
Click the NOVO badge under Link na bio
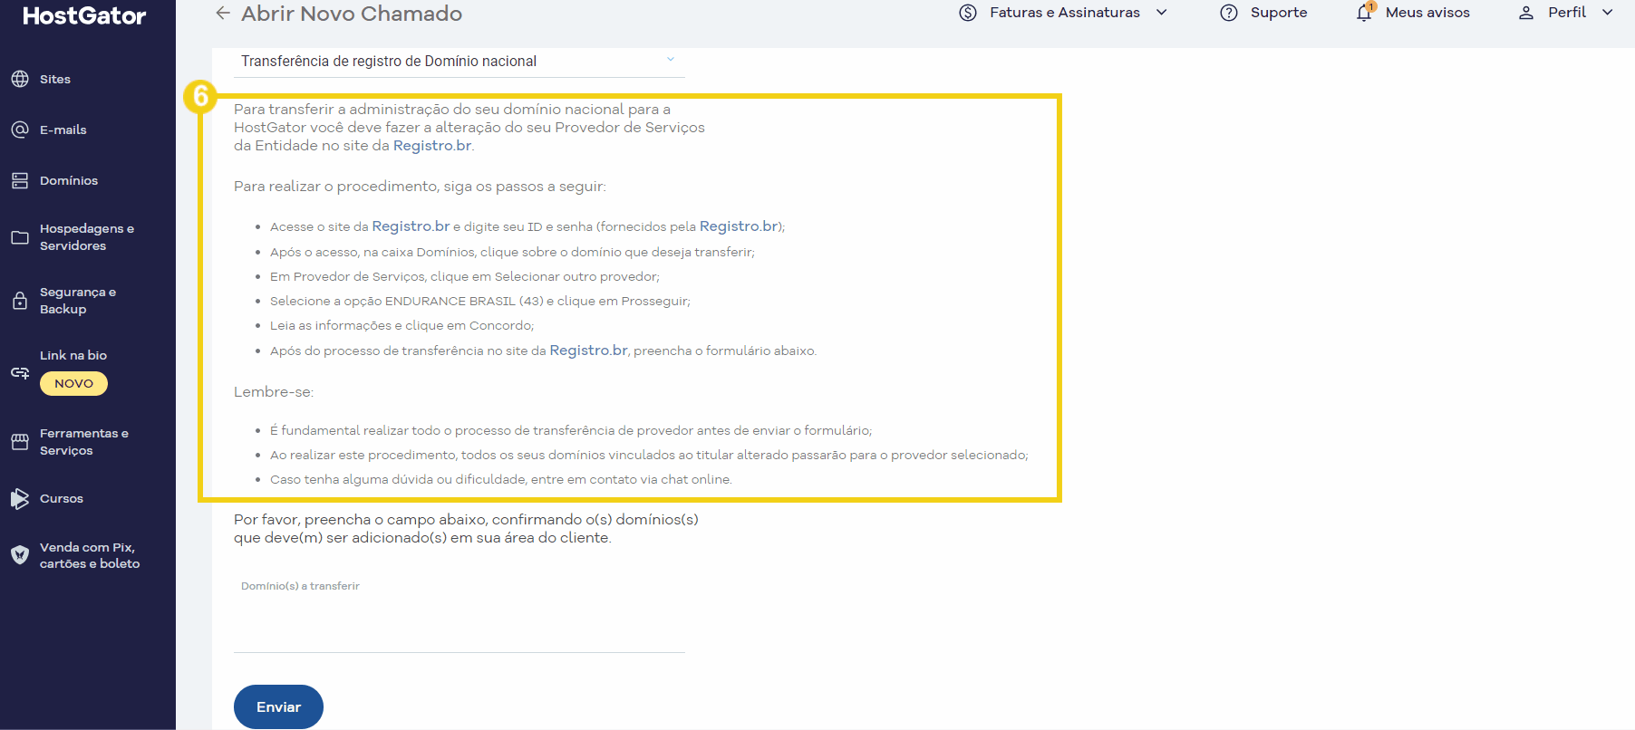73,384
